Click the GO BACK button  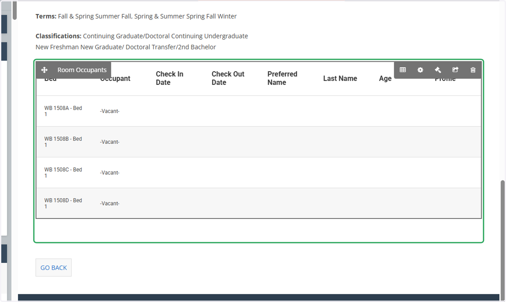point(54,267)
